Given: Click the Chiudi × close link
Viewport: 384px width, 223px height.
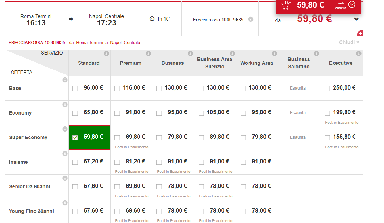Looking at the screenshot, I should coord(349,42).
